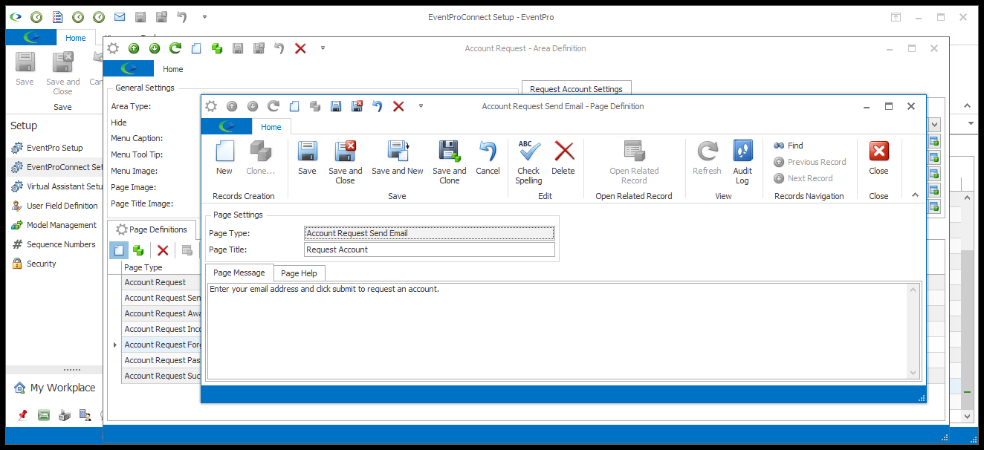This screenshot has height=450, width=984.
Task: Click the green down-arrow icon in the Area Definition toolbar
Action: (155, 48)
